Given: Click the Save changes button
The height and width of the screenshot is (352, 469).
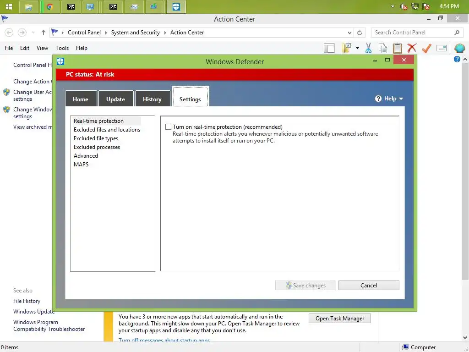Looking at the screenshot, I should pos(305,285).
